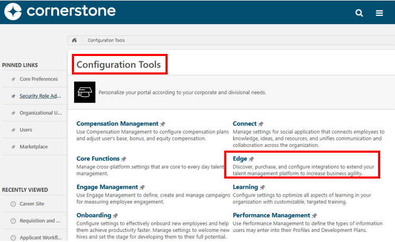Click pin icon beside Marketplace pinned link
The image size is (395, 242).
(x=13, y=147)
